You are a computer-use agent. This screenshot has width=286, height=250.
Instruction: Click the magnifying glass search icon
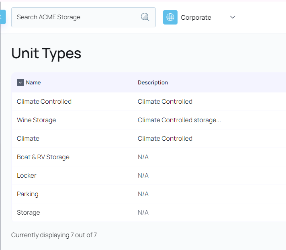145,17
